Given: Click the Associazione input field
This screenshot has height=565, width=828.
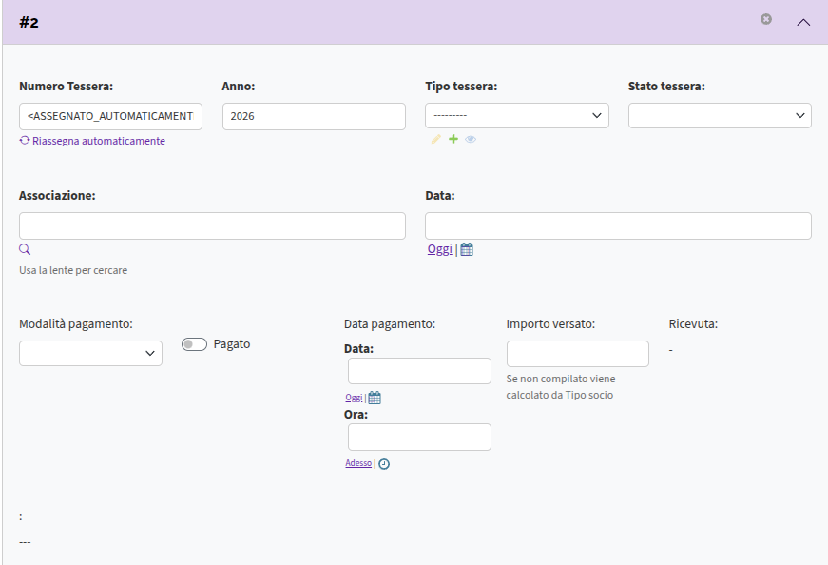Looking at the screenshot, I should 212,225.
